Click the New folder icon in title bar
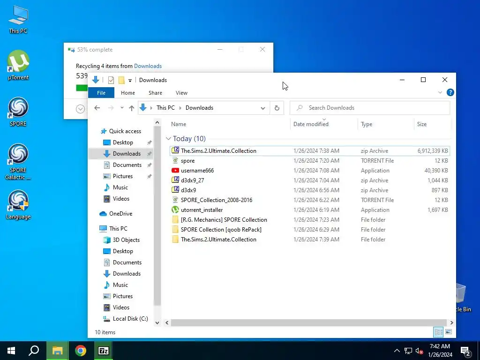Screen dimensions: 480x360 121,80
